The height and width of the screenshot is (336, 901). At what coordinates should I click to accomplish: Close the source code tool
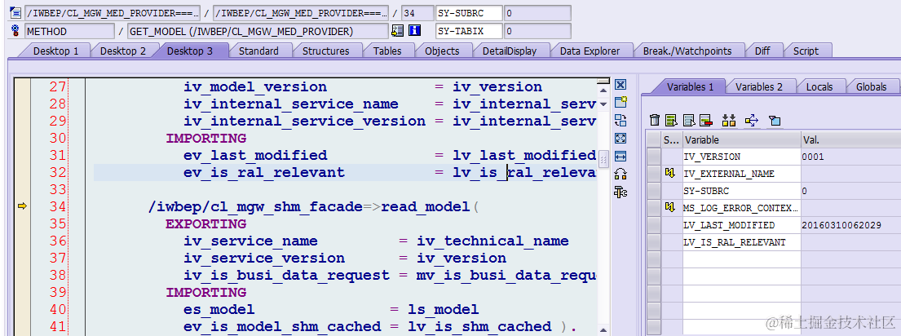pos(620,85)
